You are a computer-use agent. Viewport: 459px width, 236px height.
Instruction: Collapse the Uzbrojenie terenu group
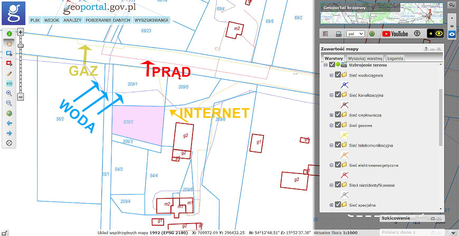[326, 65]
